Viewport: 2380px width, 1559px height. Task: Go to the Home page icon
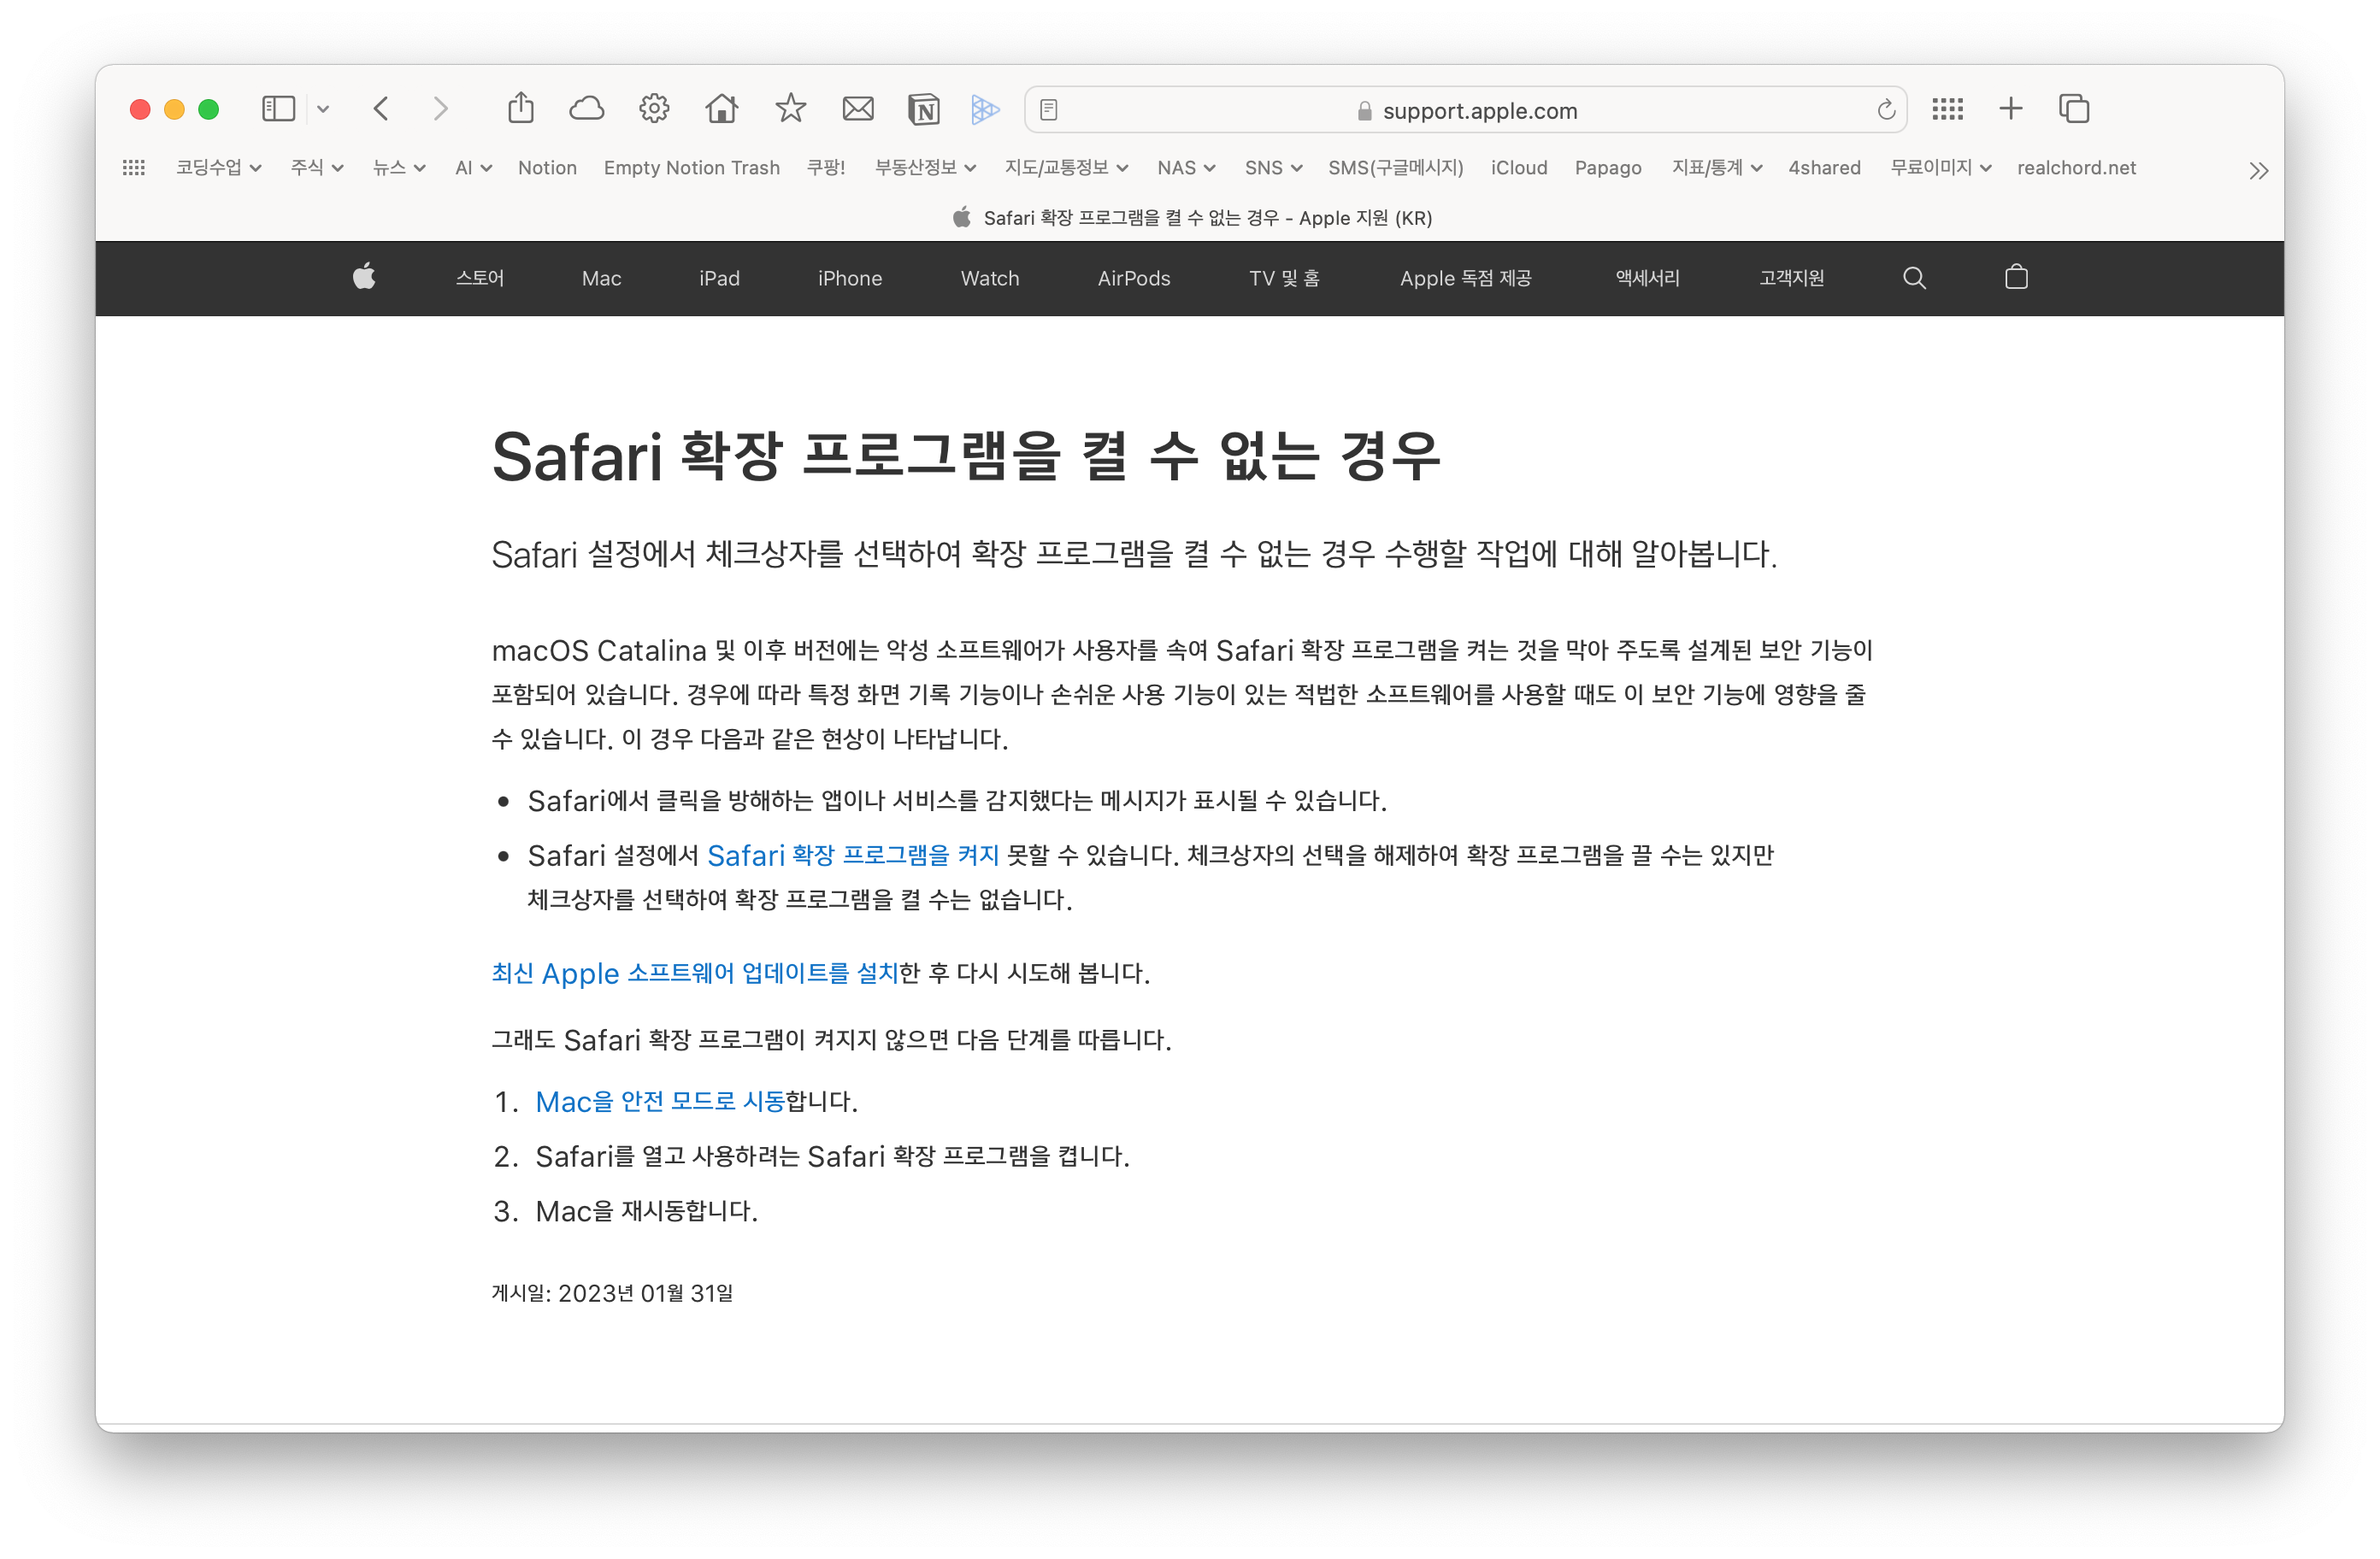pos(721,108)
